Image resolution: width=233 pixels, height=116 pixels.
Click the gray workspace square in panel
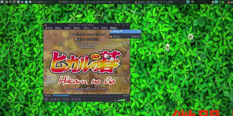193,2
